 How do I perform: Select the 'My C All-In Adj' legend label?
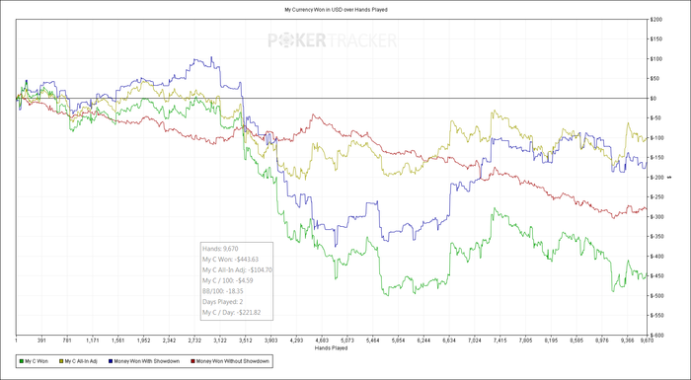point(81,361)
